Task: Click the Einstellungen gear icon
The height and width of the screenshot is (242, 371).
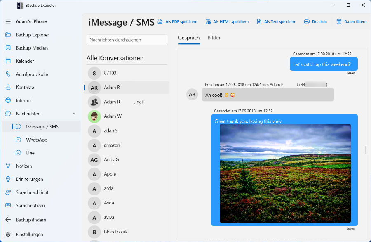Action: pyautogui.click(x=8, y=234)
